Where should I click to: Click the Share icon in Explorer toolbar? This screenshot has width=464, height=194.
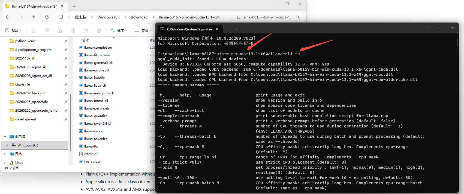click(x=86, y=30)
